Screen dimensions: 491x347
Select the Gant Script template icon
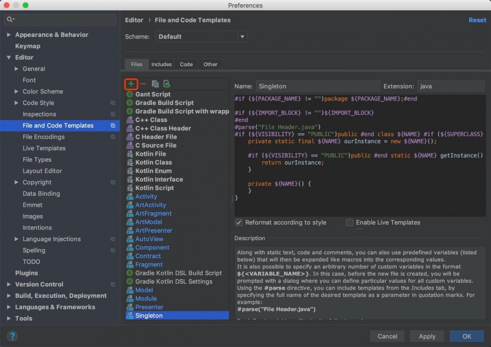[x=130, y=94]
